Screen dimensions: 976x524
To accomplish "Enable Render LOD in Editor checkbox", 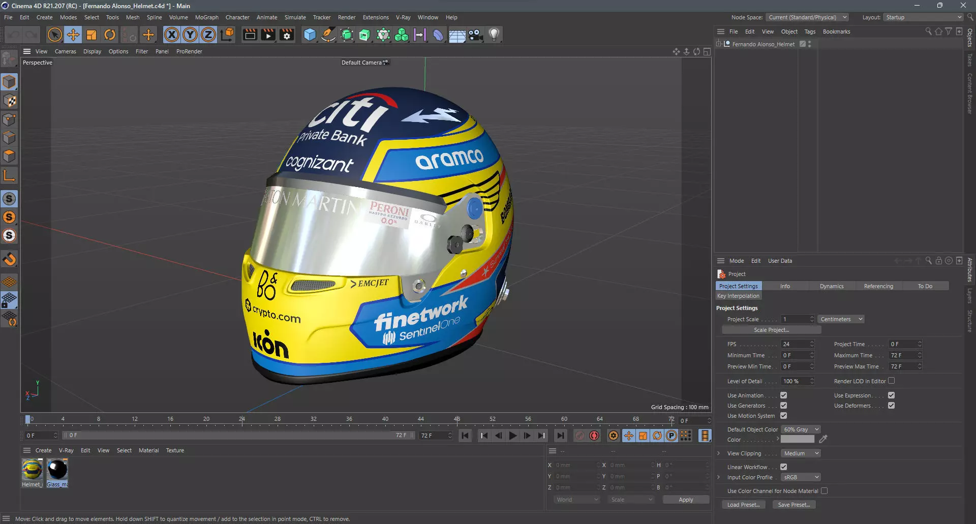I will tap(891, 381).
